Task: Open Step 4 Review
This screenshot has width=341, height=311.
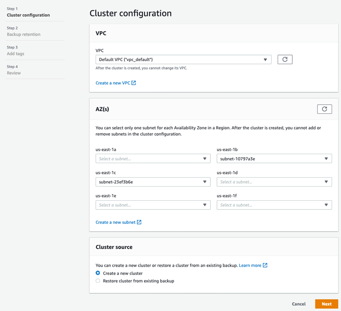Action: 14,73
